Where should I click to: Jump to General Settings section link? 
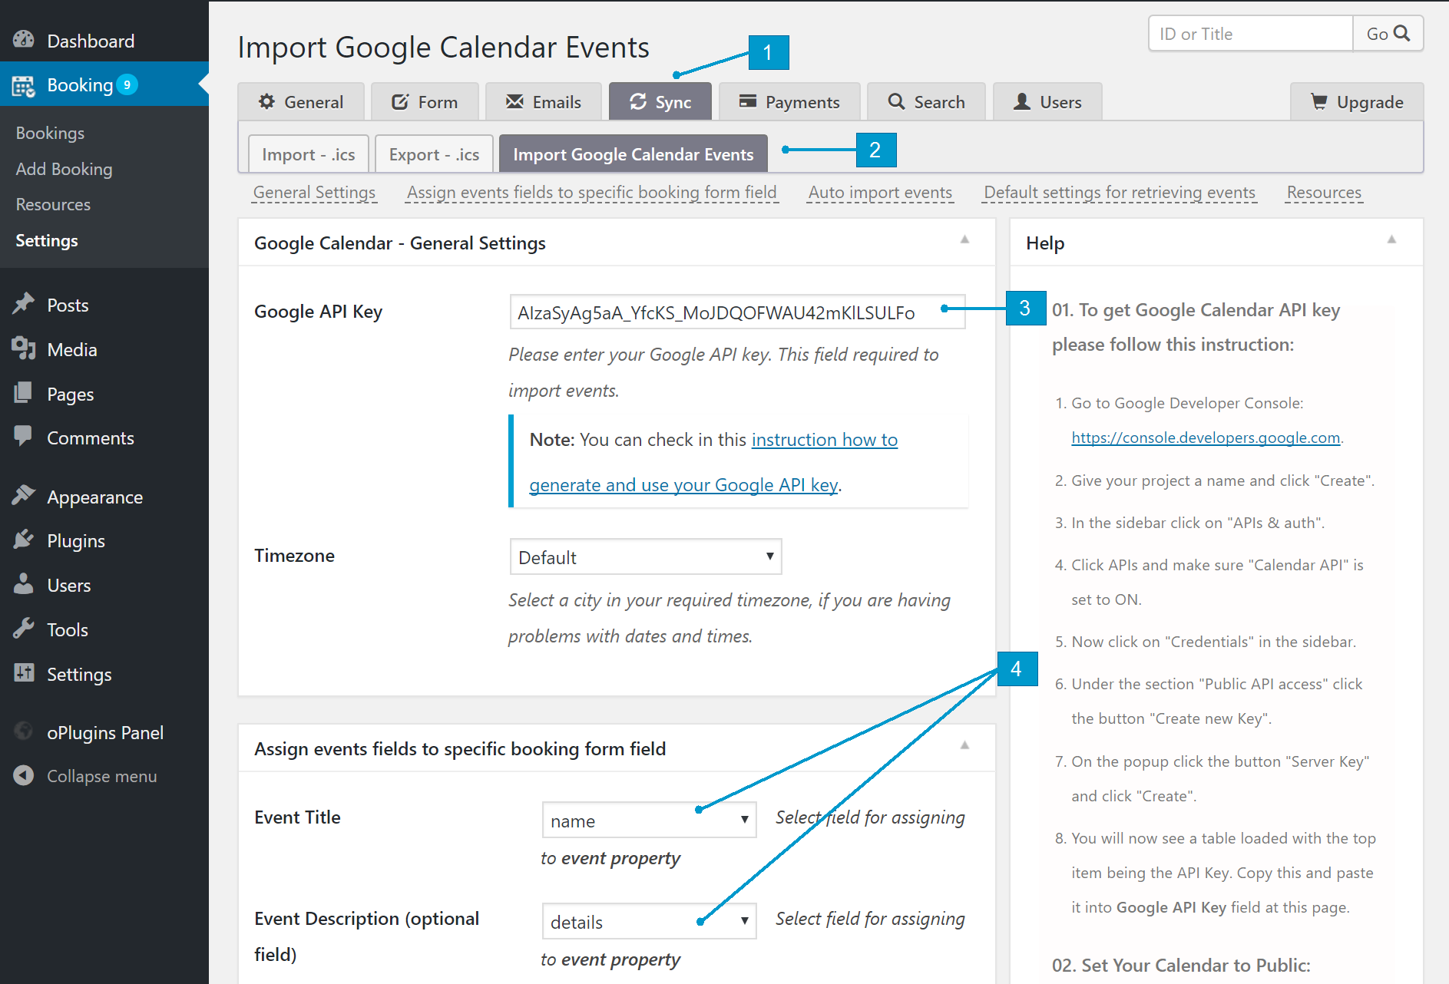coord(314,192)
